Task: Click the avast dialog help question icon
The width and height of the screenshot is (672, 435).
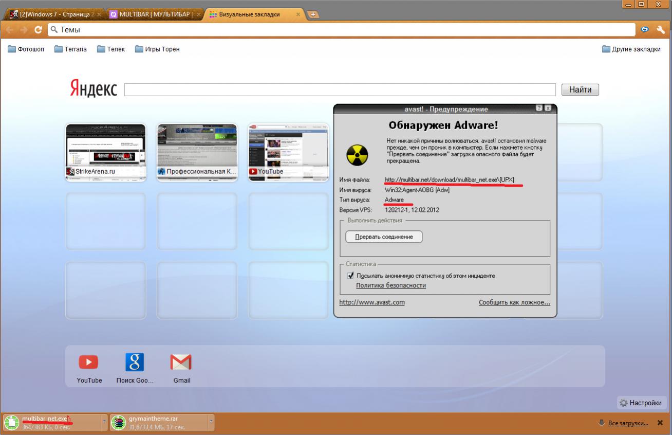Action: pyautogui.click(x=539, y=108)
